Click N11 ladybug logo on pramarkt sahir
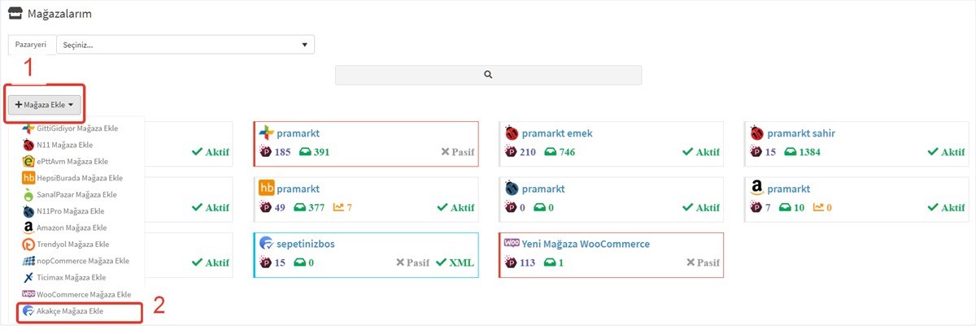Screen dimensions: 976x334 coord(757,133)
